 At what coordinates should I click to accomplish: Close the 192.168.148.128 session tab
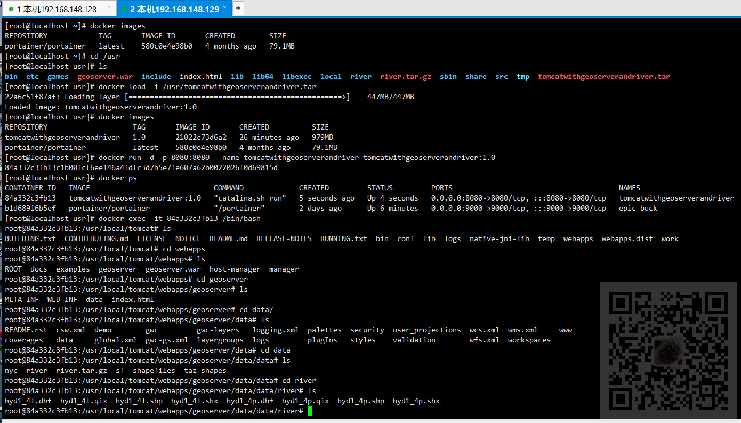click(x=109, y=9)
